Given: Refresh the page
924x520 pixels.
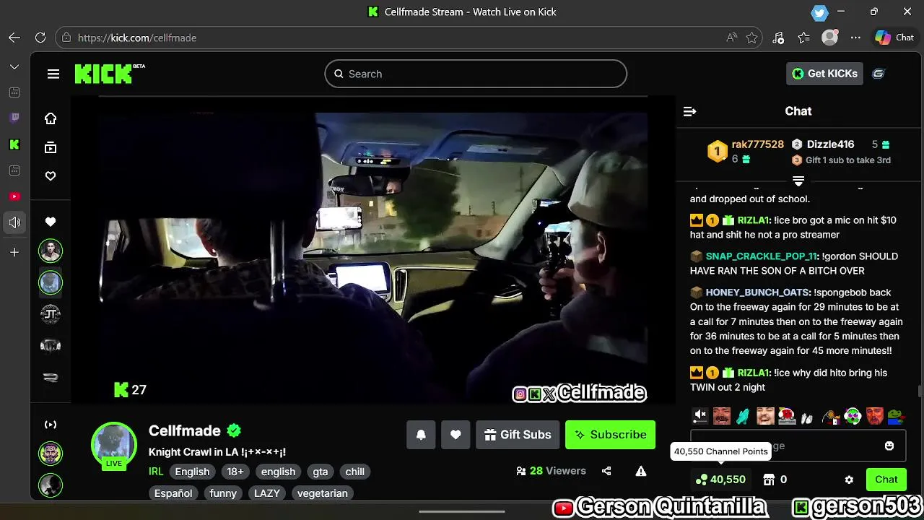Looking at the screenshot, I should [40, 38].
